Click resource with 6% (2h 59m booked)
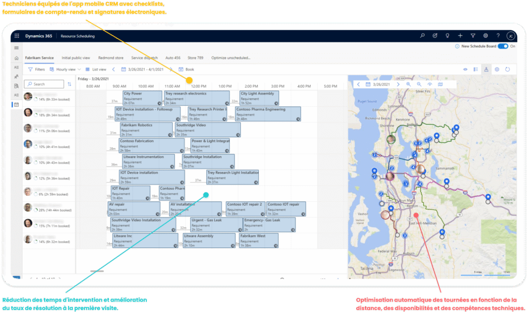528x312 pixels. (49, 192)
